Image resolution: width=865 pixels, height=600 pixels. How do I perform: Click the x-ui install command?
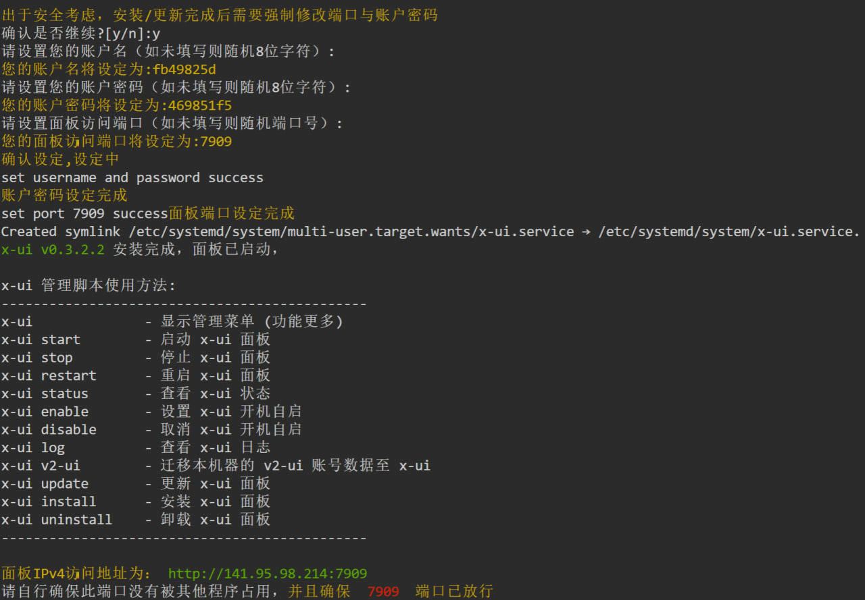(x=49, y=501)
